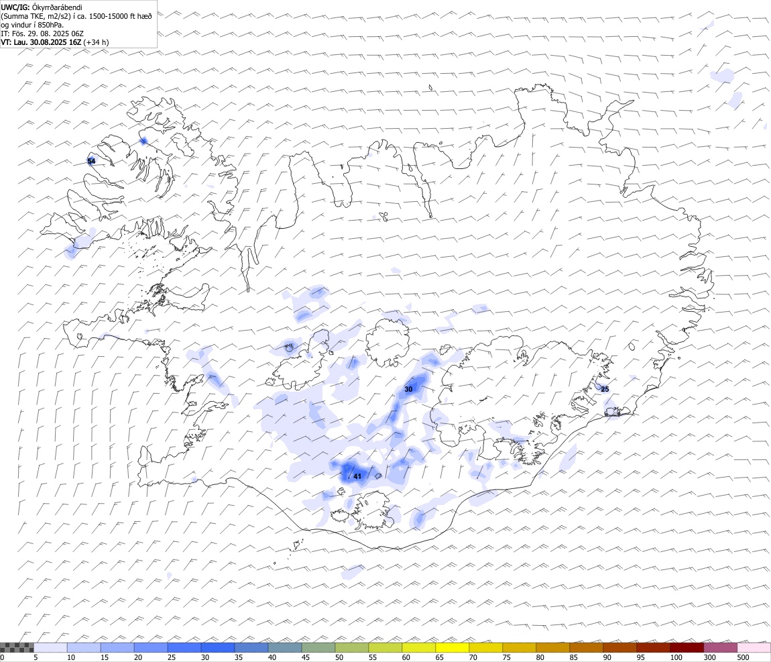
Task: Click the legend tick label 45
Action: [x=305, y=657]
